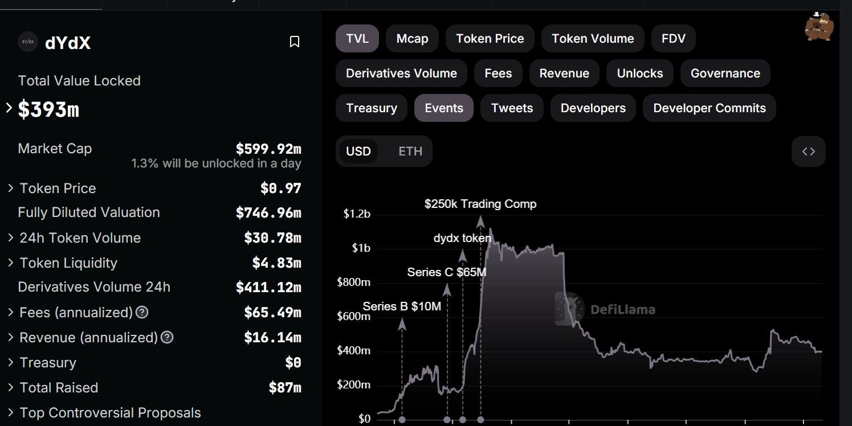Click the Series B $10M event marker dot

click(x=402, y=420)
